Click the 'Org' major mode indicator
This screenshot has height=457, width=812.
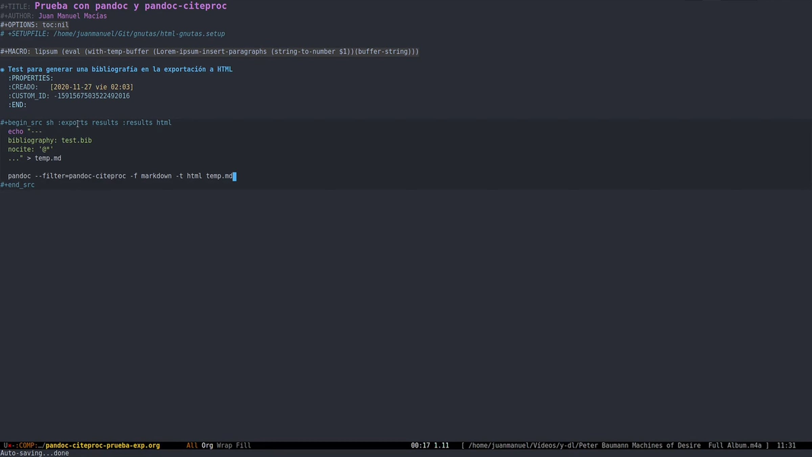[207, 445]
